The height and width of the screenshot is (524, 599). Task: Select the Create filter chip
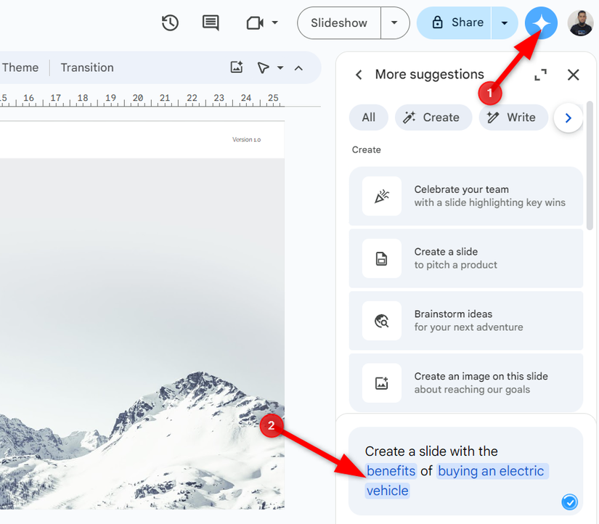(x=433, y=118)
